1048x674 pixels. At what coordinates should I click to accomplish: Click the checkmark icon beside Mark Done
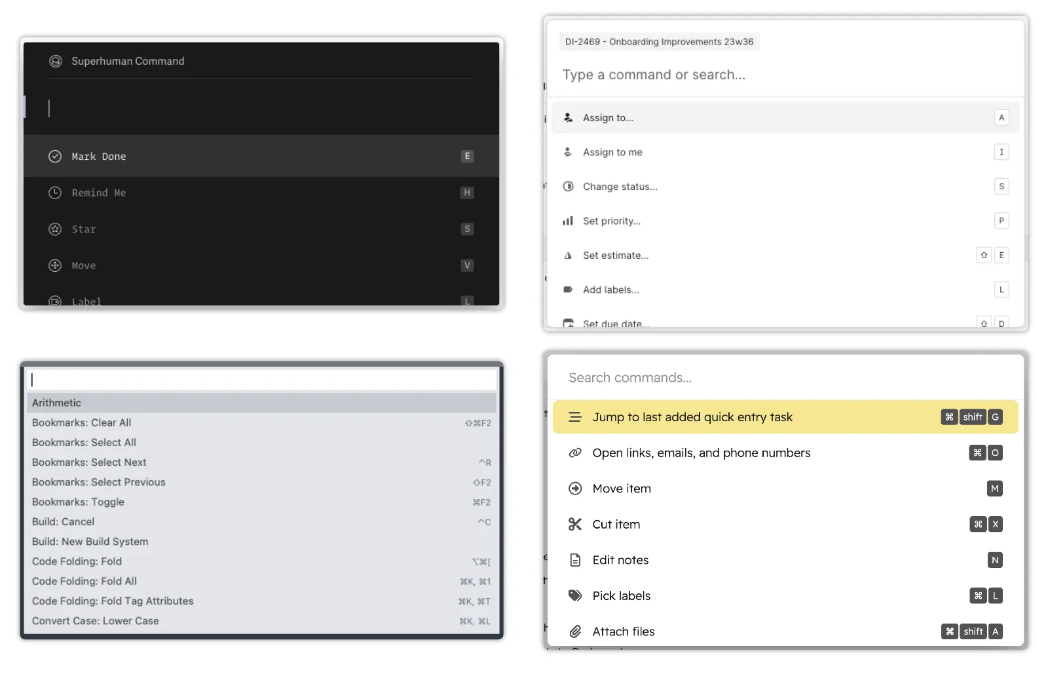pos(55,156)
